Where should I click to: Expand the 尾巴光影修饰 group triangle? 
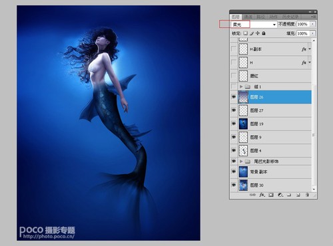point(241,162)
